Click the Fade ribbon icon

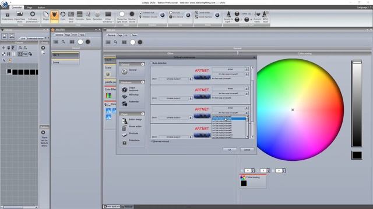pos(88,17)
